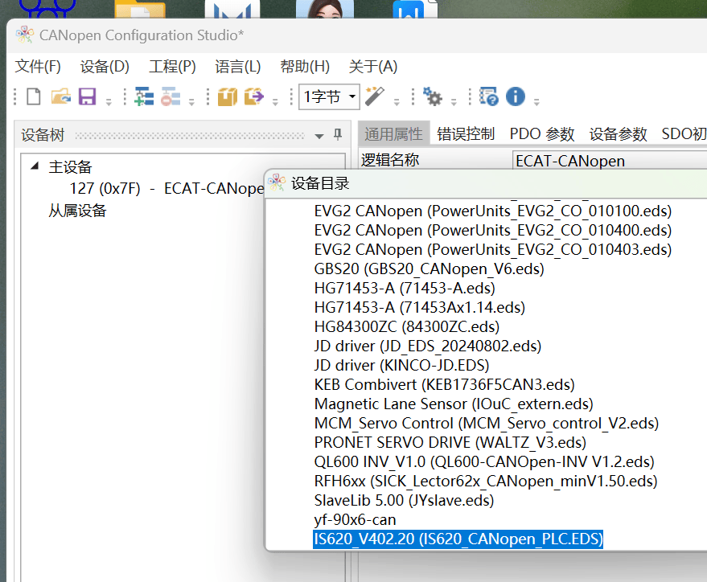The height and width of the screenshot is (582, 707).
Task: Open the device tree panel options arrow
Action: click(319, 136)
